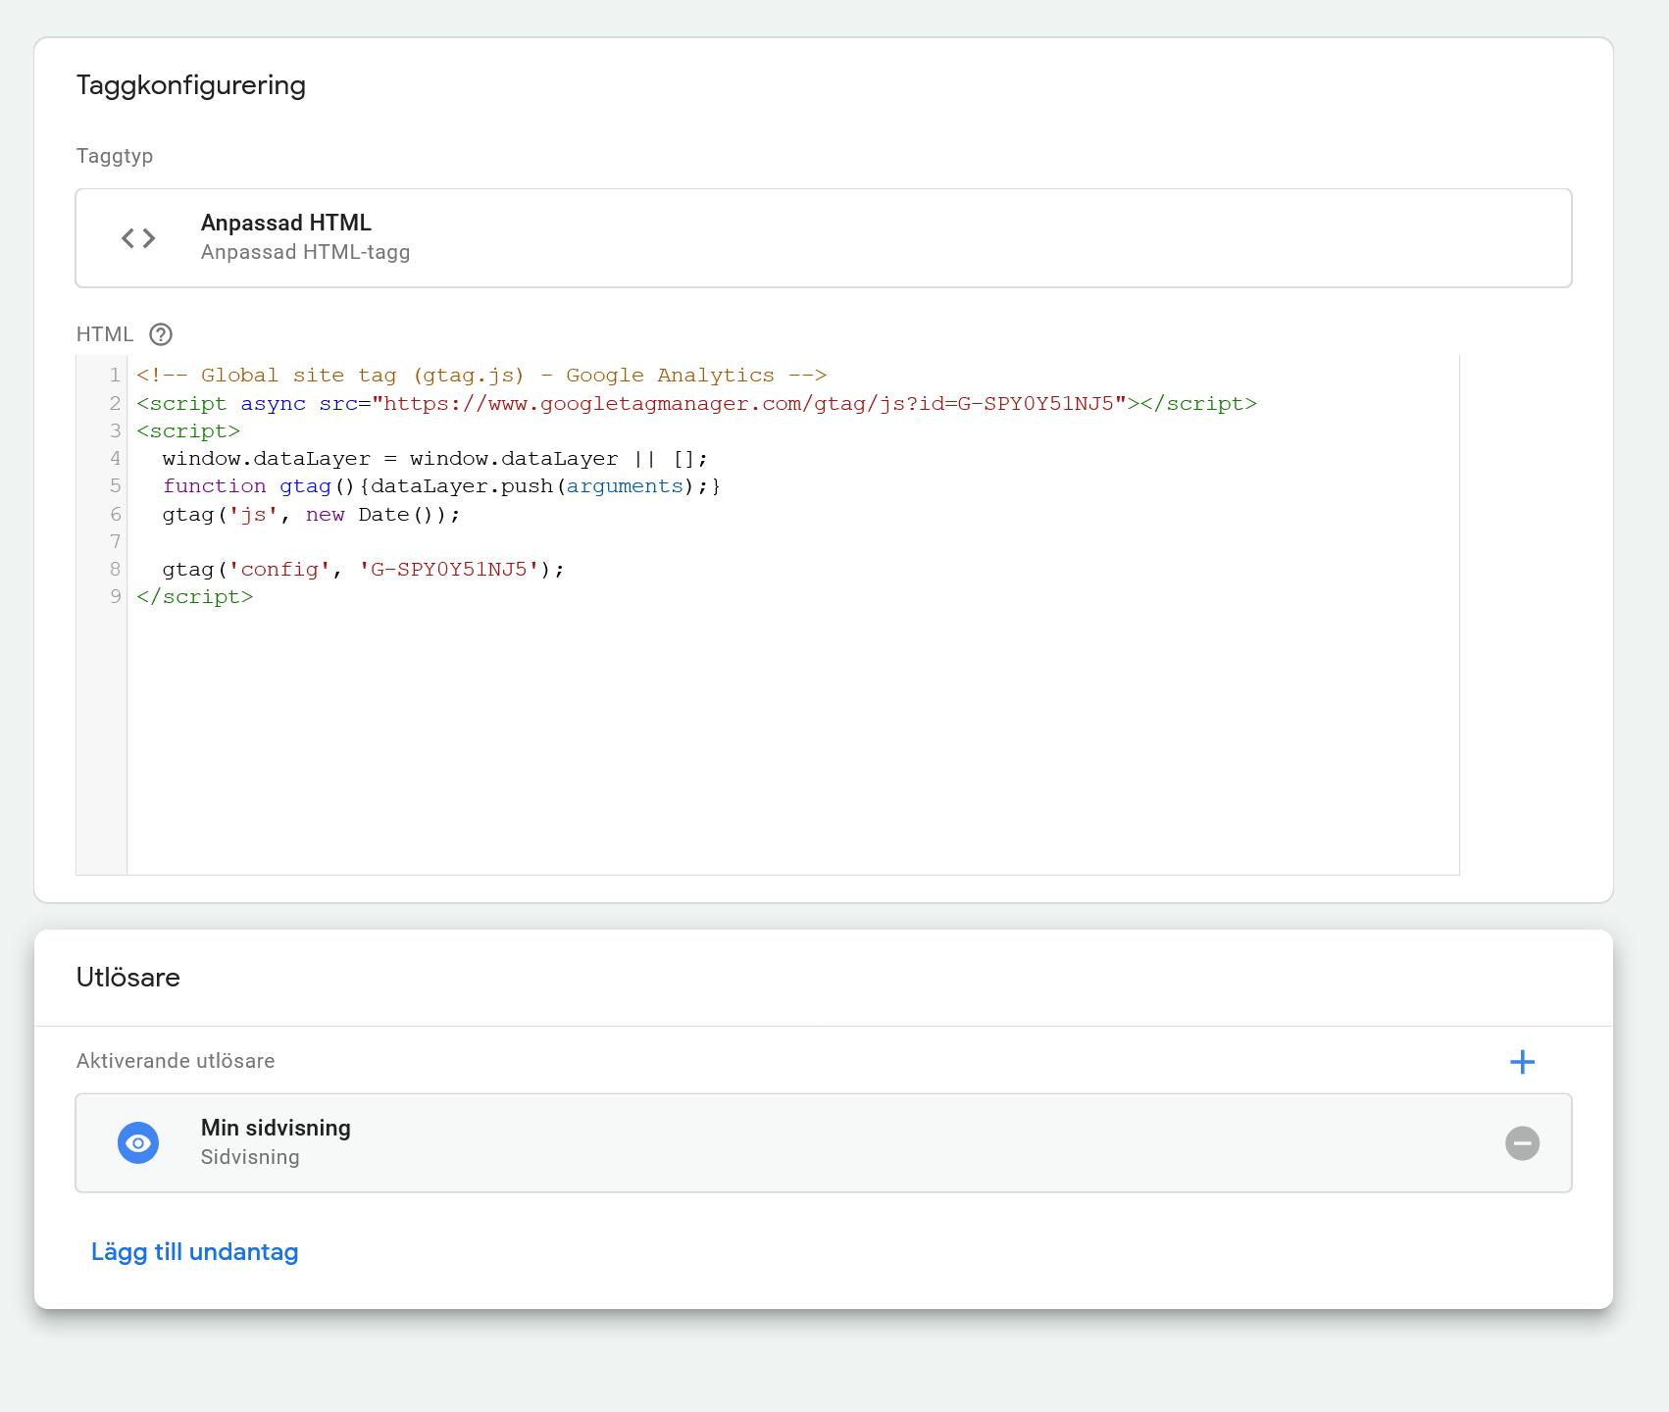Remove the Min sidvisning trigger with minus icon

pyautogui.click(x=1522, y=1143)
